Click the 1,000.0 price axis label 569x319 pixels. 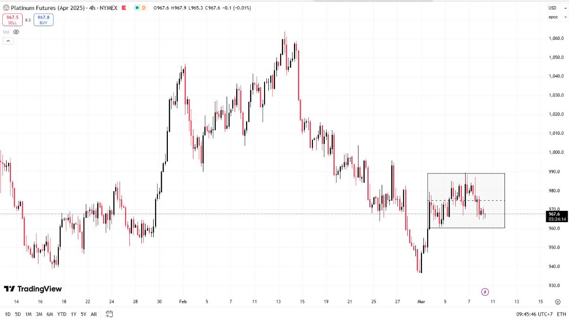pos(556,152)
